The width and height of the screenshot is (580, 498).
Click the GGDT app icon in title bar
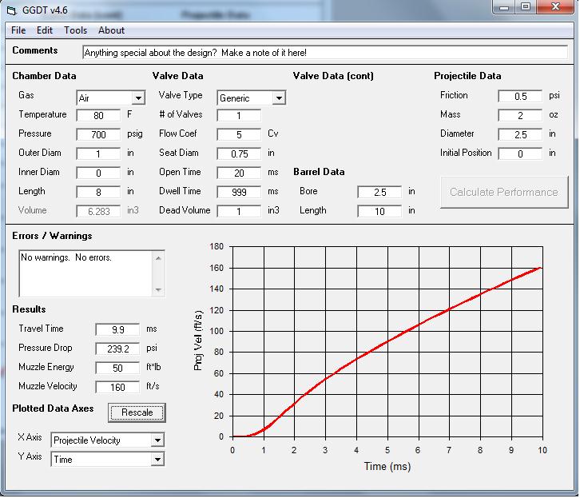pos(11,7)
